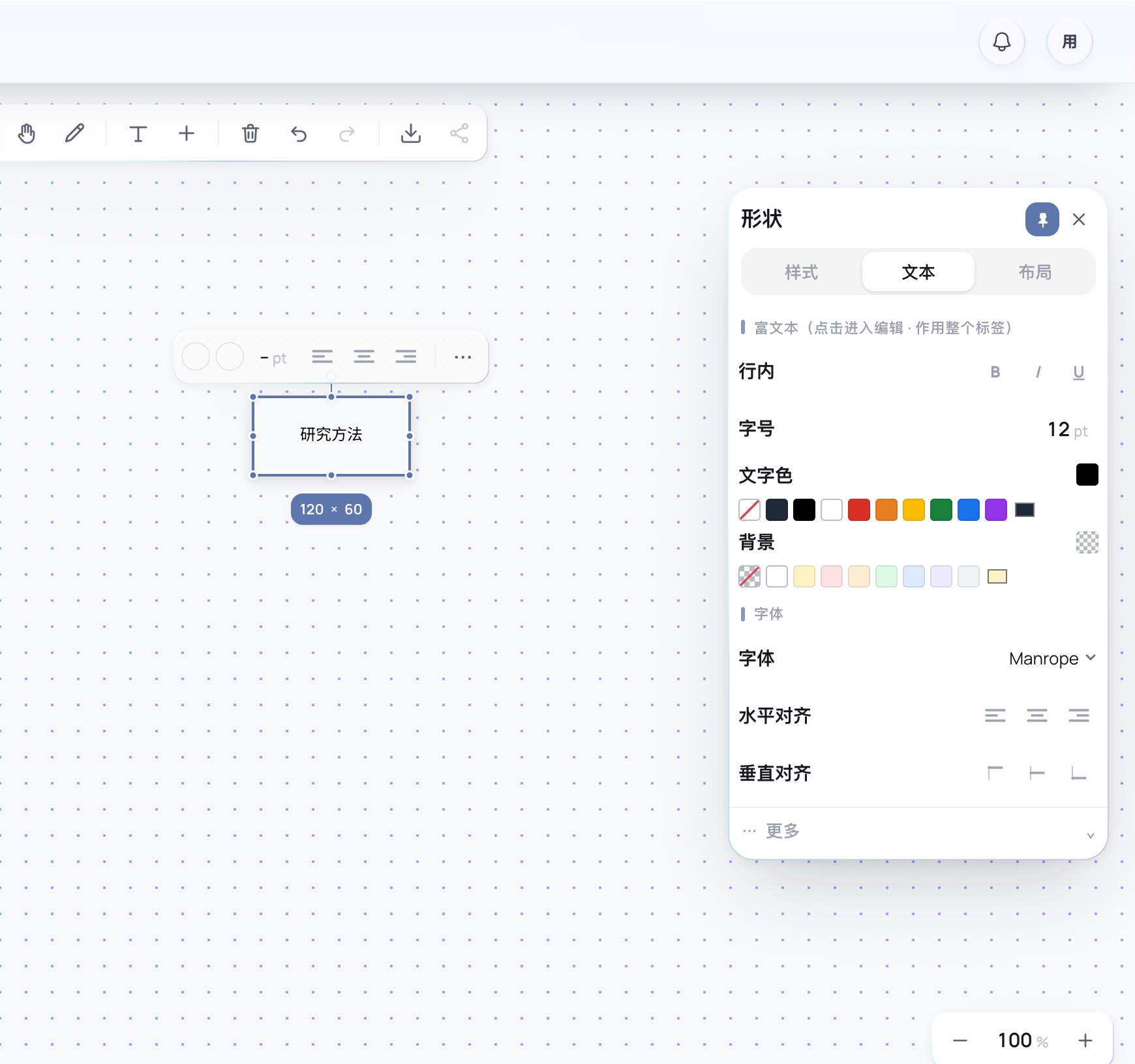The height and width of the screenshot is (1064, 1135).
Task: Delete selection with trash icon
Action: point(250,134)
